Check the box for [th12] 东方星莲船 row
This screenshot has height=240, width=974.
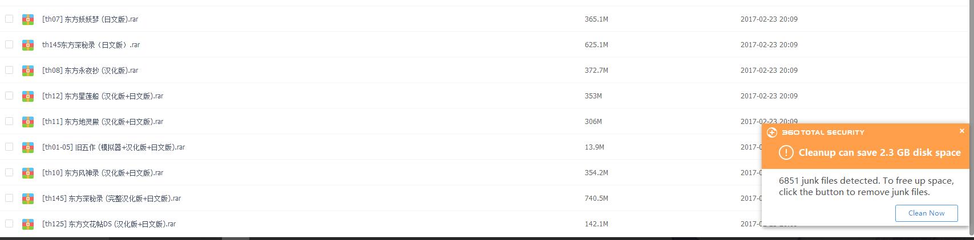click(x=9, y=96)
